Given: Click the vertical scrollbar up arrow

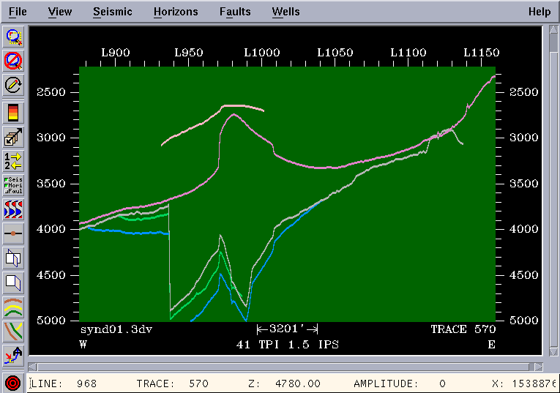Looking at the screenshot, I should coord(553,29).
